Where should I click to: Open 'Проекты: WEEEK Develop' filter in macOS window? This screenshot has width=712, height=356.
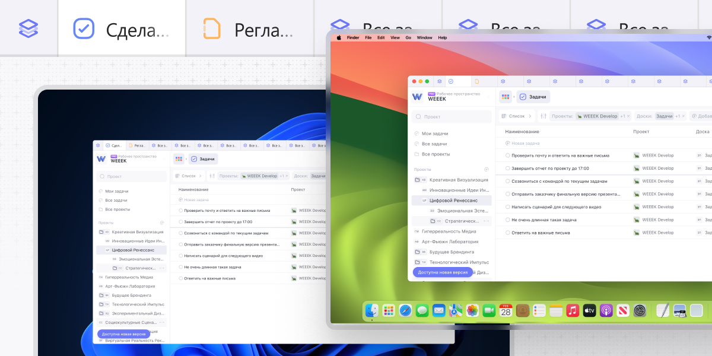[590, 116]
